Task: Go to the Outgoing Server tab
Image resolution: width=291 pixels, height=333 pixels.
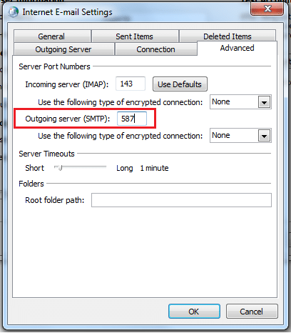Action: click(63, 49)
